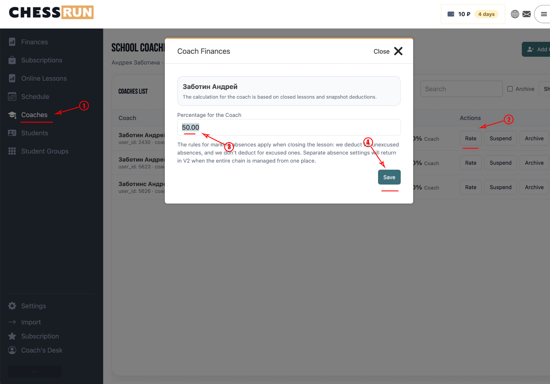
Task: Click coach name Заботин Андрей in dialog
Action: 210,87
